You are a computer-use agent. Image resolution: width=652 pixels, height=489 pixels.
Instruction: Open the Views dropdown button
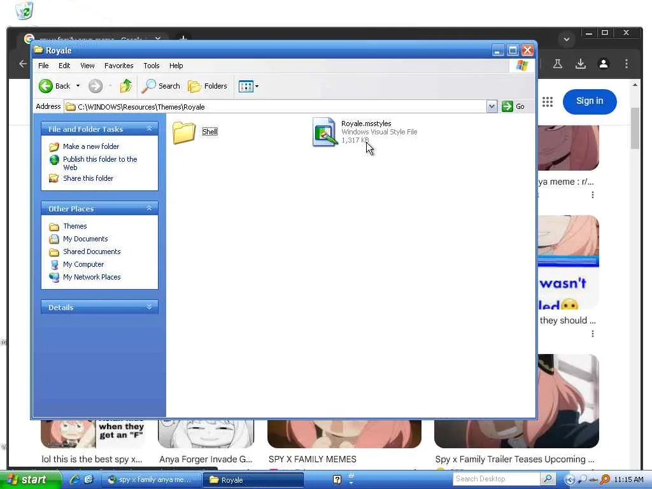click(x=249, y=86)
